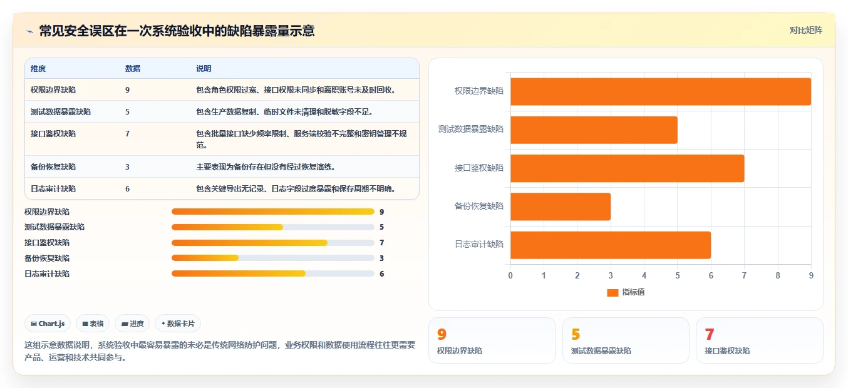The height and width of the screenshot is (388, 848).
Task: Click the lightning icon beside the title
Action: click(x=30, y=31)
